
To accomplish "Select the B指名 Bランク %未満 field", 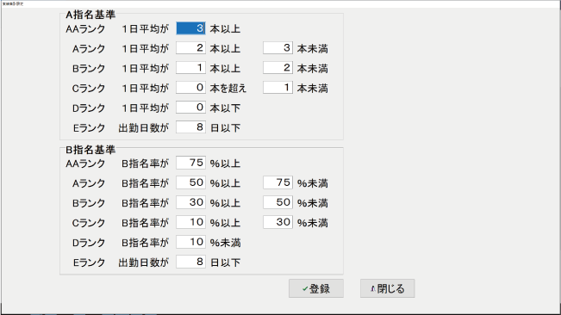I will coord(278,202).
